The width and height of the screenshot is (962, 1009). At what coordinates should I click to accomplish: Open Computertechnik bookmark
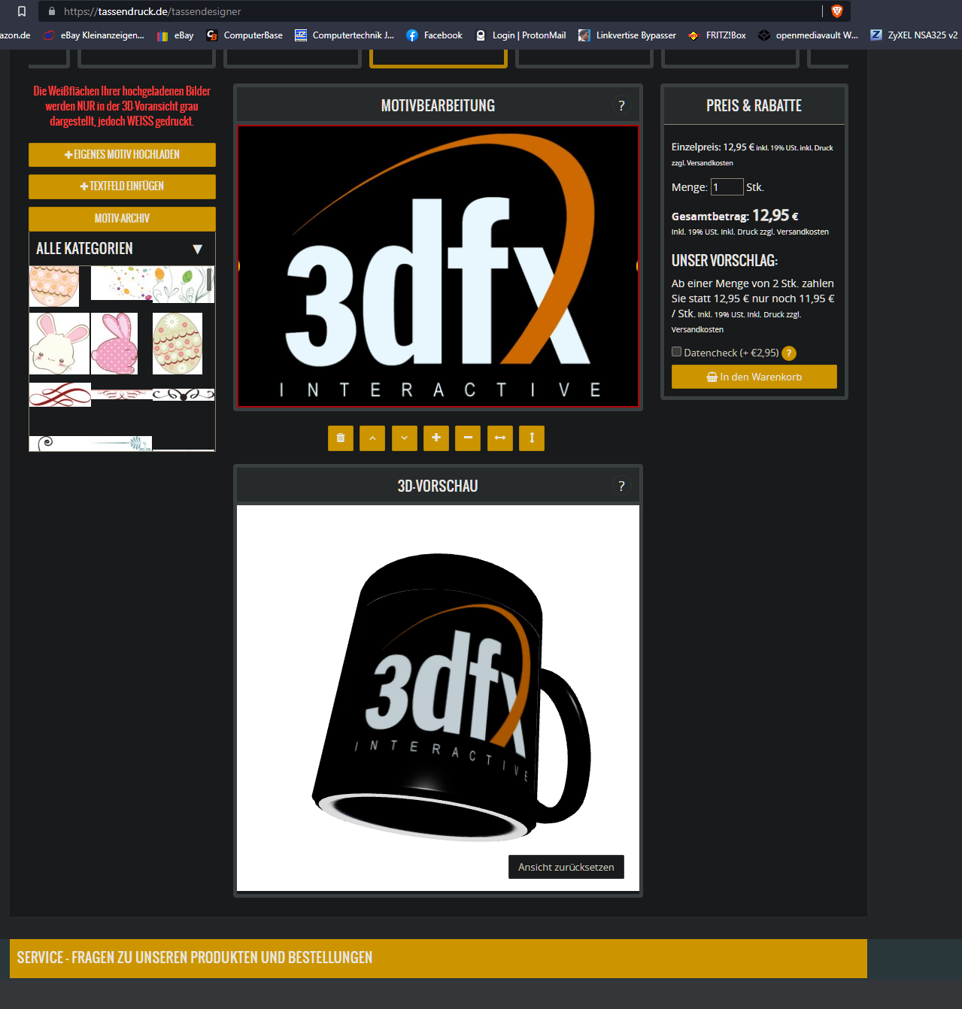[x=344, y=35]
